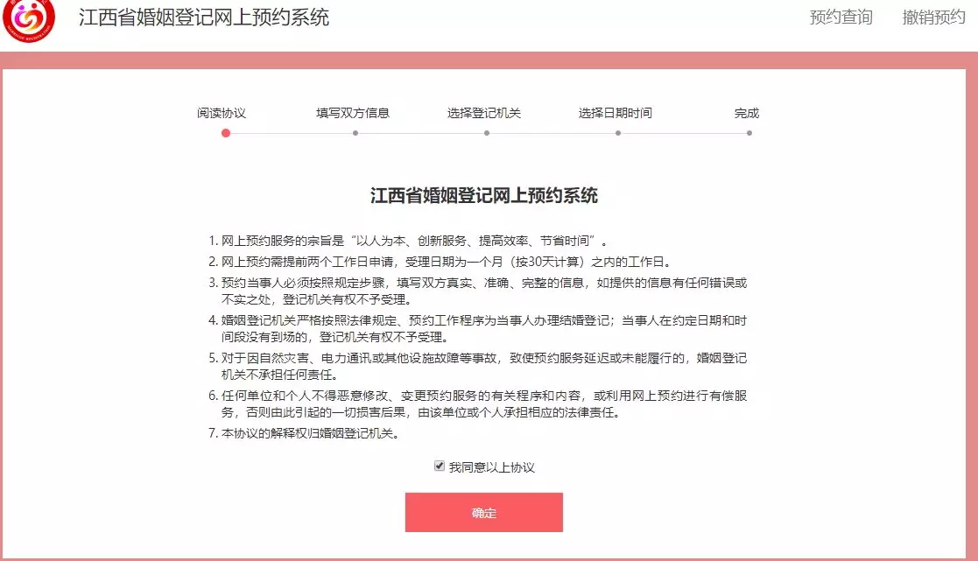
Task: Click clause 5 about 自然灾害、电力通讯
Action: click(x=478, y=367)
